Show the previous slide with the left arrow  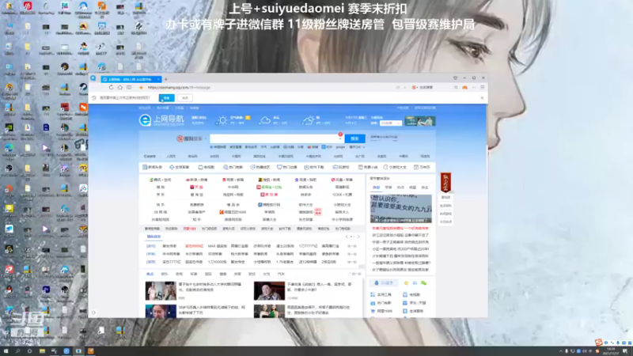click(347, 237)
